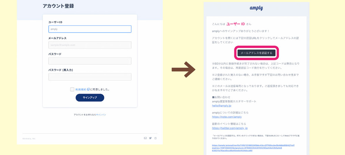Open the note page icon in signup footer
Screen dimensions: 345x155
click(156, 138)
